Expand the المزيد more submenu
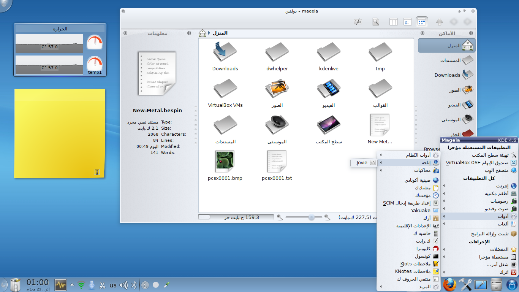Viewport: 519px width, 292px height. tap(409, 287)
